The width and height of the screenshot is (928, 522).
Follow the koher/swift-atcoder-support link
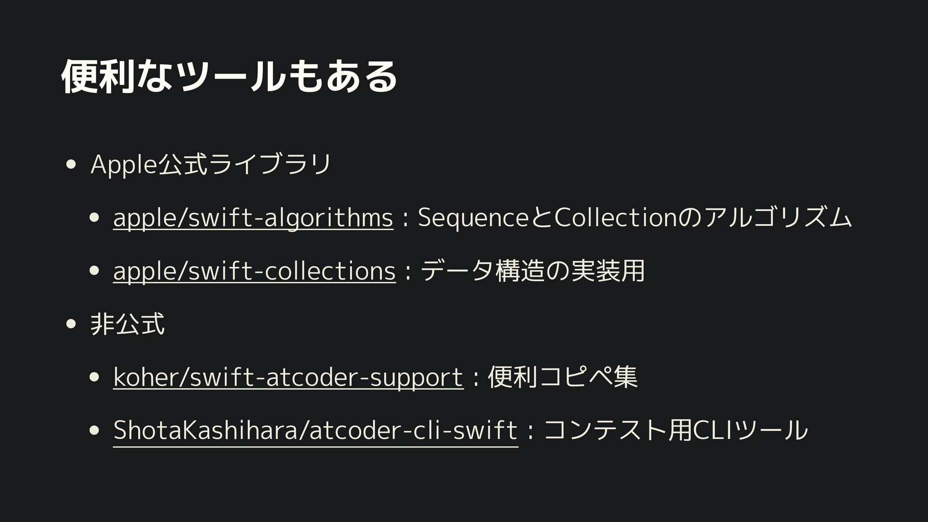[288, 377]
